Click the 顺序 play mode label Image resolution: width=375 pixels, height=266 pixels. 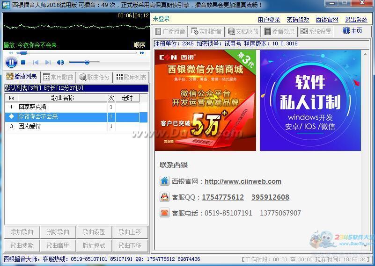coord(140,45)
